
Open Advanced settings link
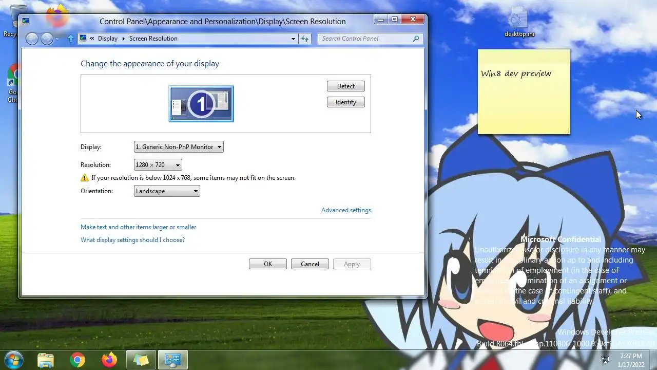pyautogui.click(x=346, y=210)
